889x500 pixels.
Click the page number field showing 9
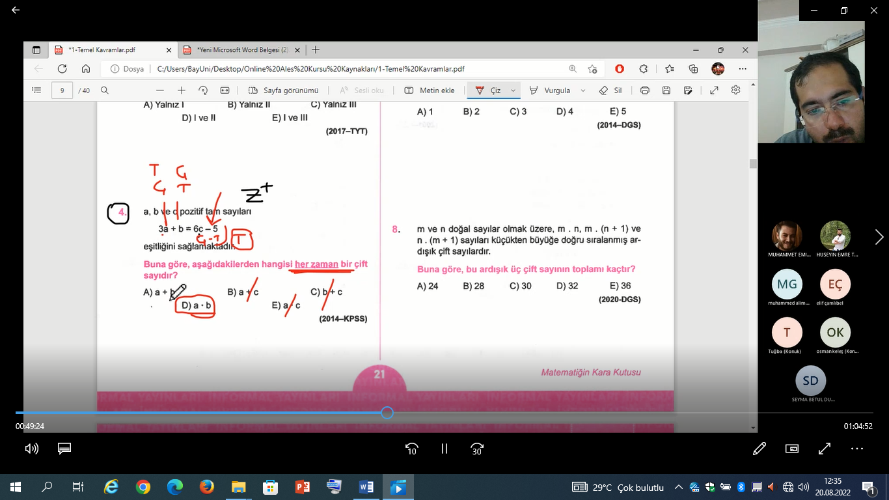(x=62, y=90)
